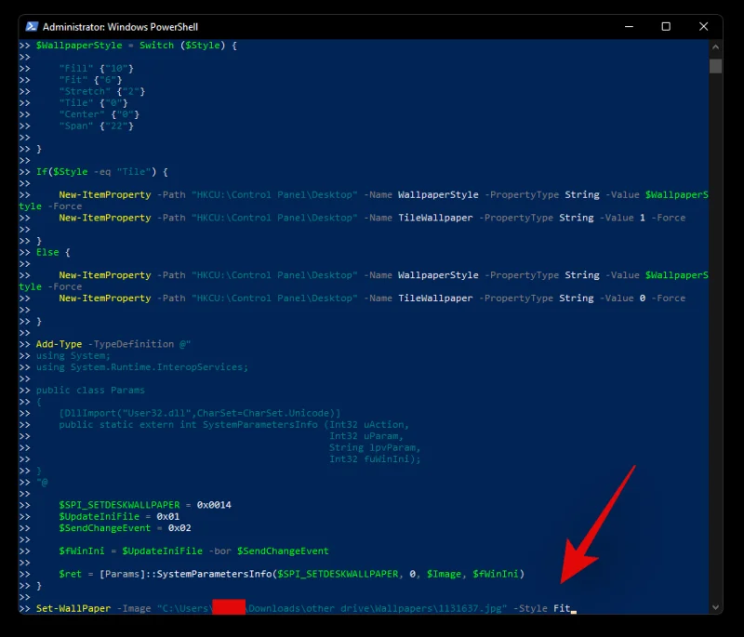Click the DllImport User32.dll attribute line
The width and height of the screenshot is (744, 637).
199,413
